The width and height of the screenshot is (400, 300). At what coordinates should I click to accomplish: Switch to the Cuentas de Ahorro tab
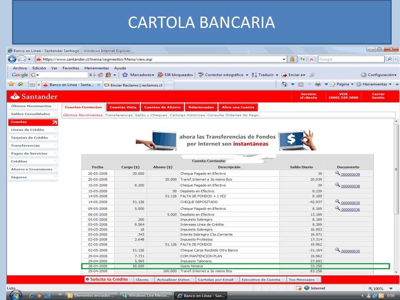pos(162,107)
